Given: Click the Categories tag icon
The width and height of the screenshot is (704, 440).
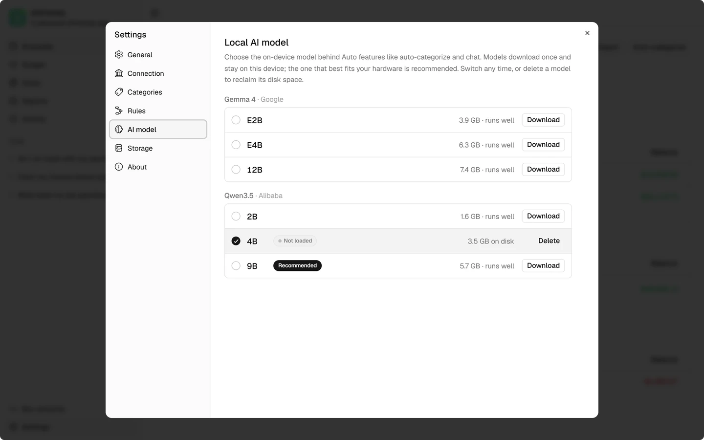Looking at the screenshot, I should 119,92.
